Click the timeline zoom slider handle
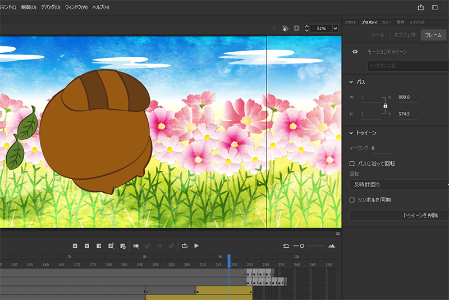449x300 pixels. tap(302, 246)
